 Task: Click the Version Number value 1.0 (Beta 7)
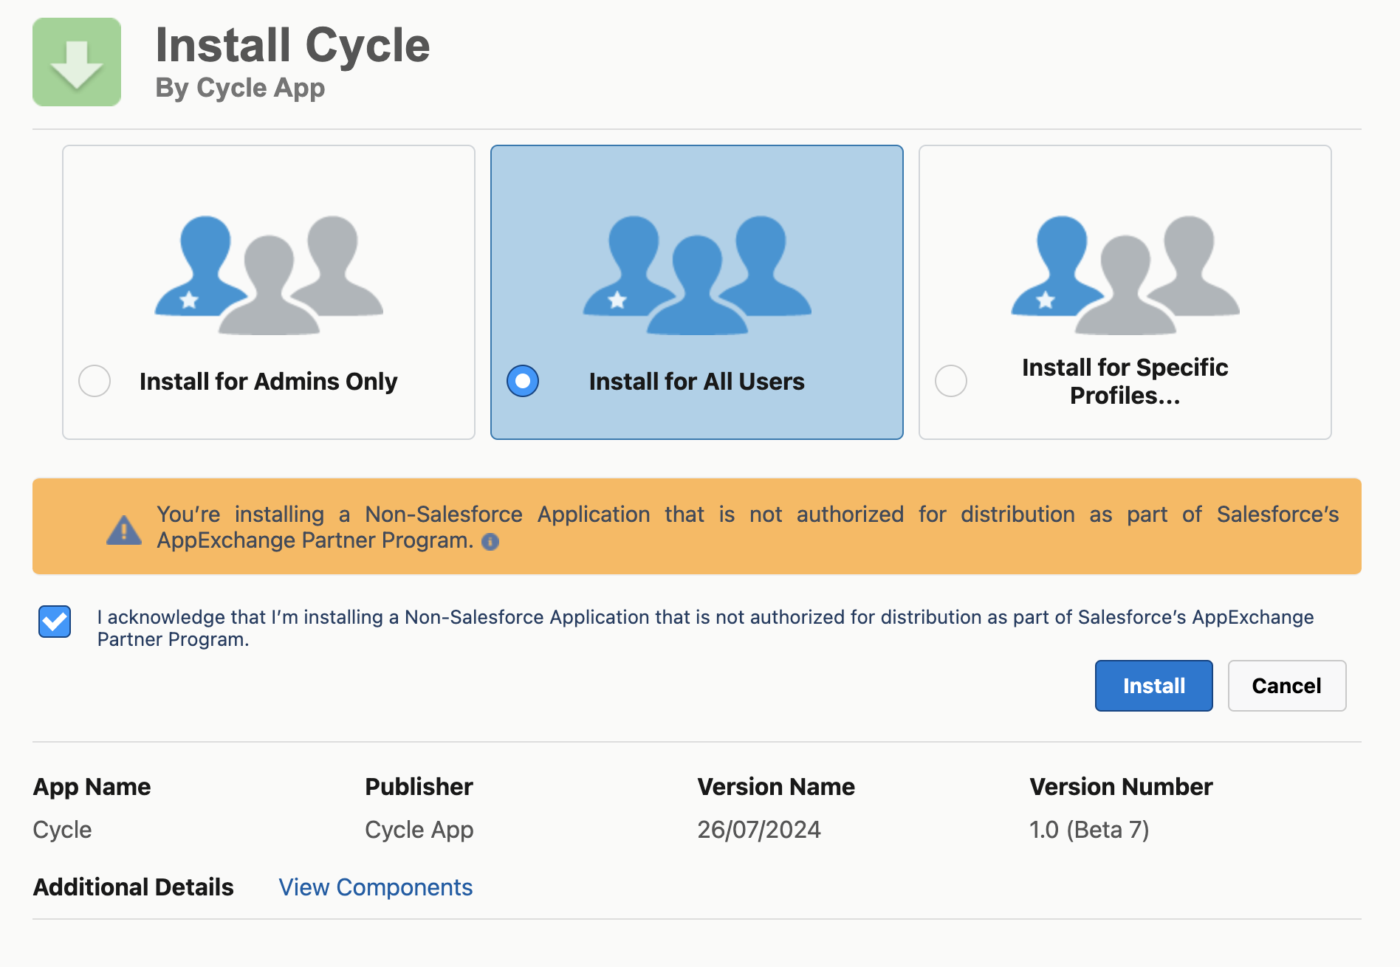[1089, 830]
